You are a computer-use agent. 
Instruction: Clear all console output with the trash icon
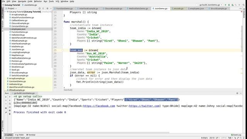pos(10,114)
